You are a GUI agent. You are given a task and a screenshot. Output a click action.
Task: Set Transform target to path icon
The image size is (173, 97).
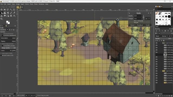pyautogui.click(x=12, y=30)
